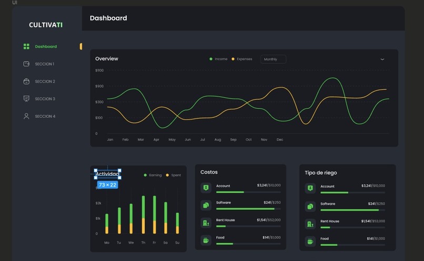Viewport: 424px width, 261px height.
Task: Click the Sa bar in Actividad chart
Action: [166, 218]
